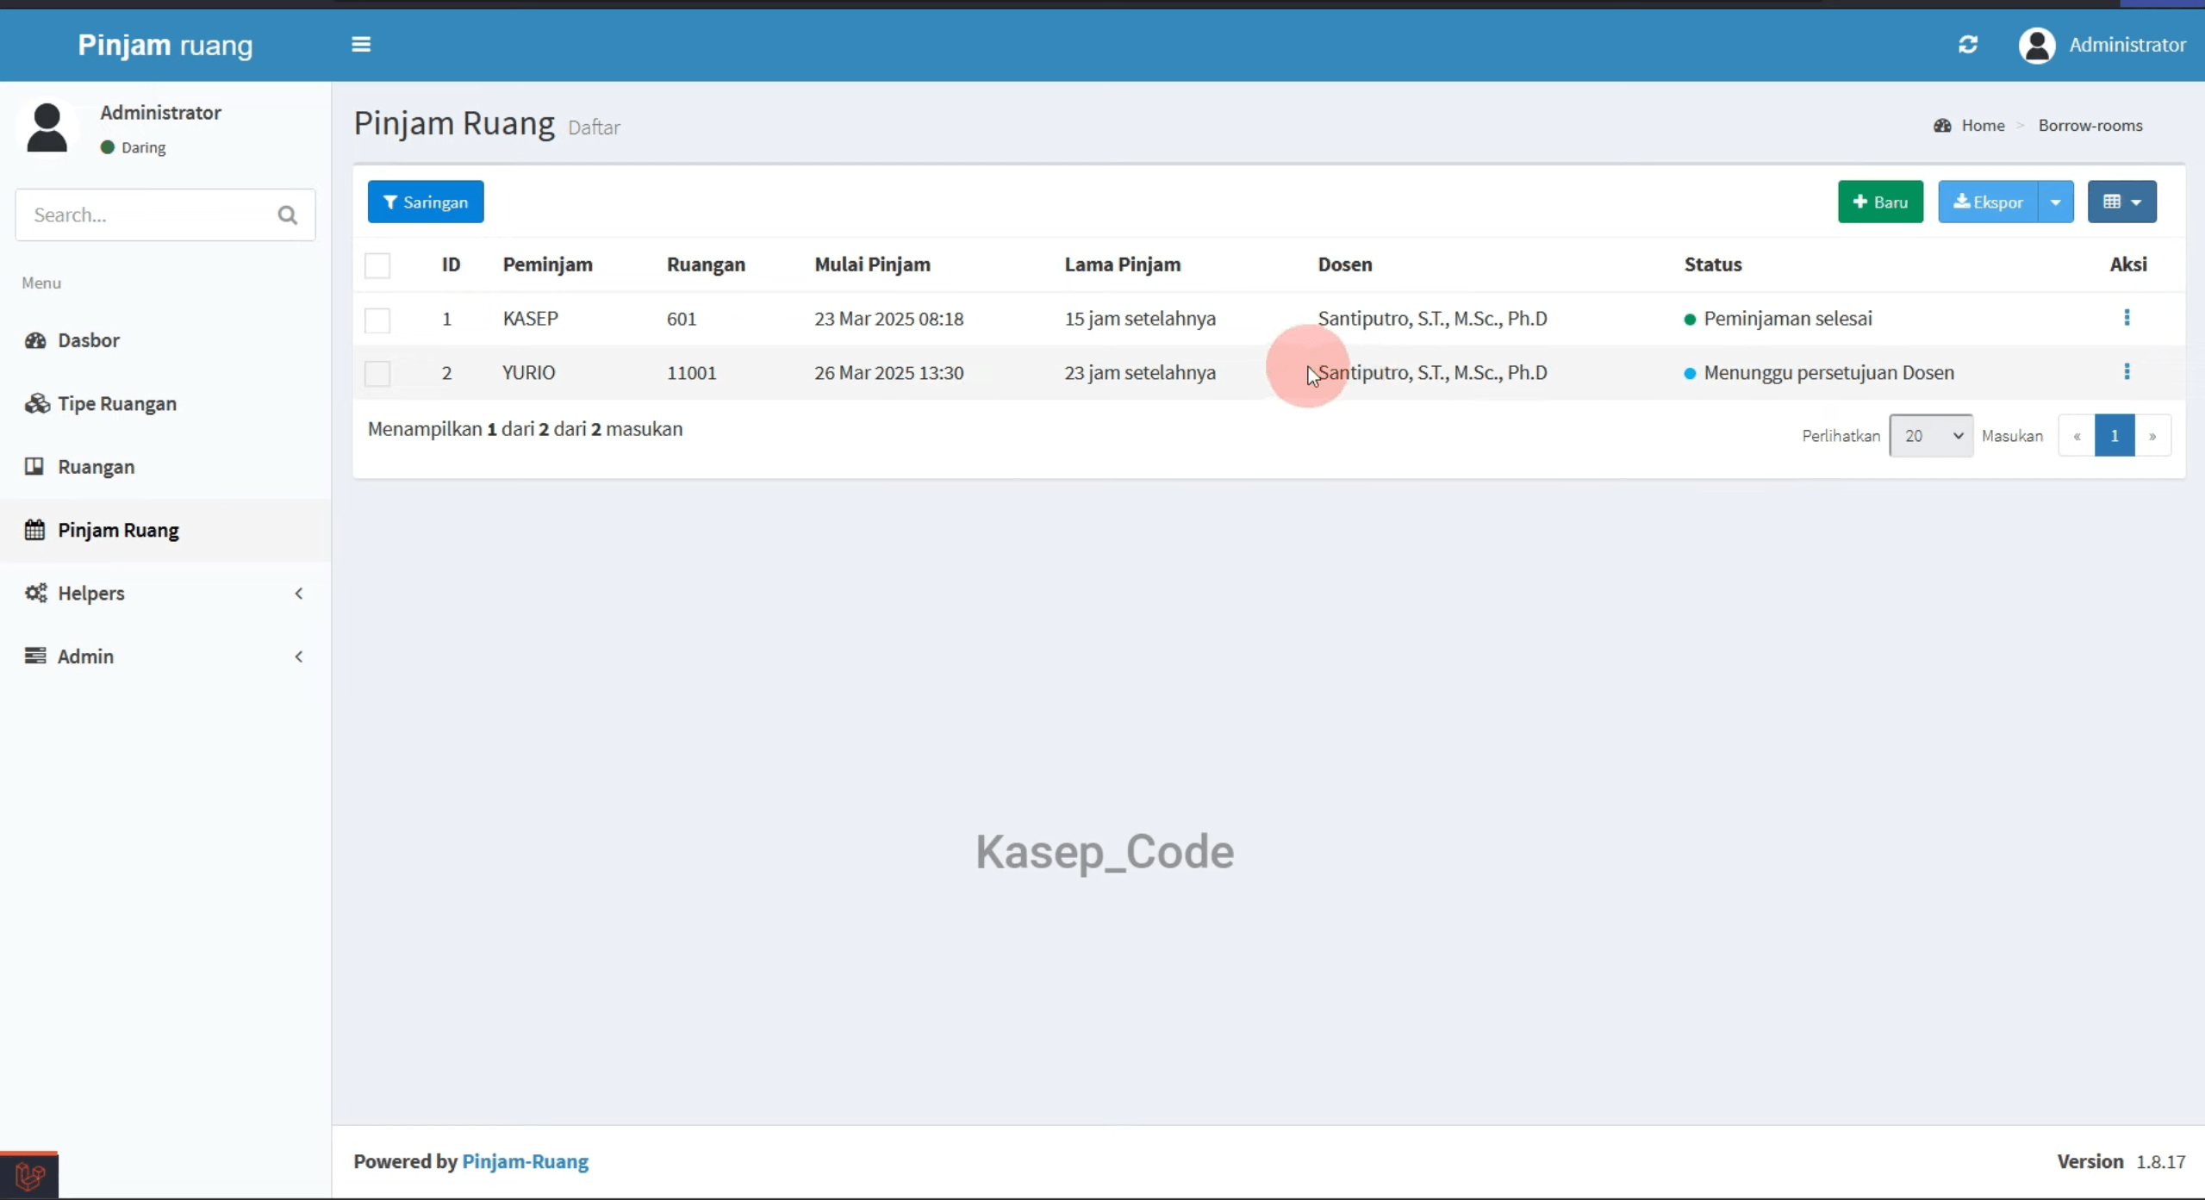Open action menu for KASEP row

click(x=2127, y=318)
